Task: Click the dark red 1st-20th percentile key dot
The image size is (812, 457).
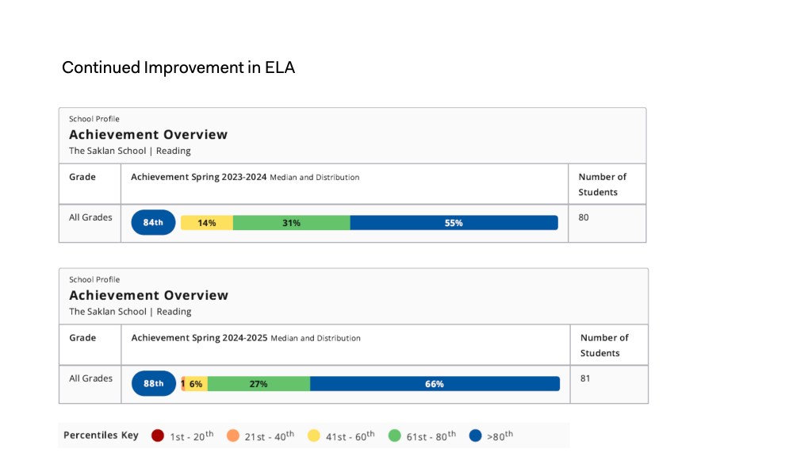Action: point(158,436)
